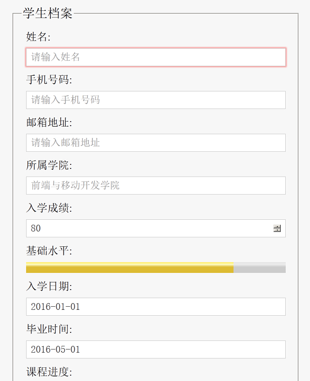Click the gray unfilled end of 基础水平 bar
This screenshot has height=381, width=310.
pos(260,268)
